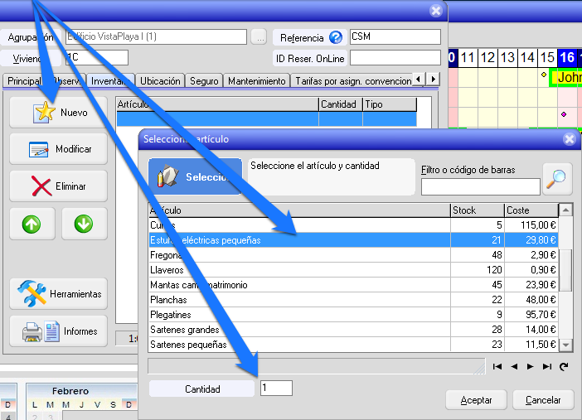Click the Nuevo button with star icon

58,113
